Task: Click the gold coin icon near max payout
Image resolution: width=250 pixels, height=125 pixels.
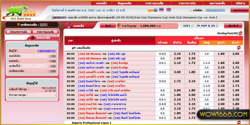Action: [x=119, y=25]
